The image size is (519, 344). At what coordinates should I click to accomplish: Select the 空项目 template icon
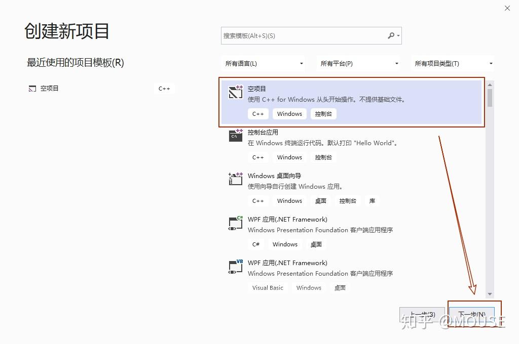pyautogui.click(x=235, y=92)
